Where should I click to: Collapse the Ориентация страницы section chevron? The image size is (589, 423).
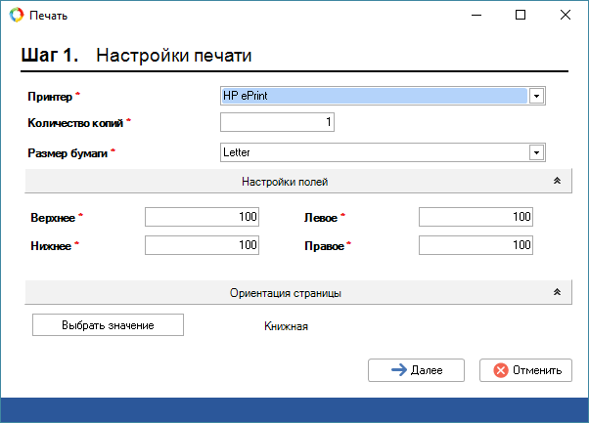click(x=557, y=292)
